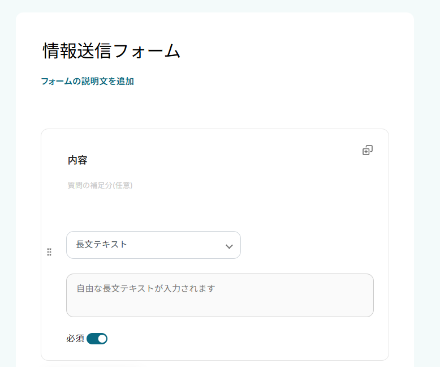
Task: Click the 必須 label text
Action: 75,339
